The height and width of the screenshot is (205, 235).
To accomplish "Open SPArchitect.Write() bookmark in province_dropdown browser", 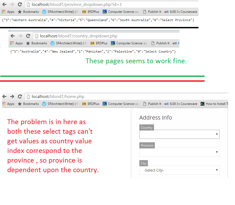I will pyautogui.click(x=60, y=12).
